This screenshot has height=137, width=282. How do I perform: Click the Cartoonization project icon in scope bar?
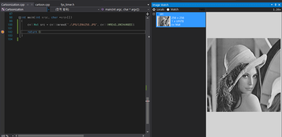[3, 10]
